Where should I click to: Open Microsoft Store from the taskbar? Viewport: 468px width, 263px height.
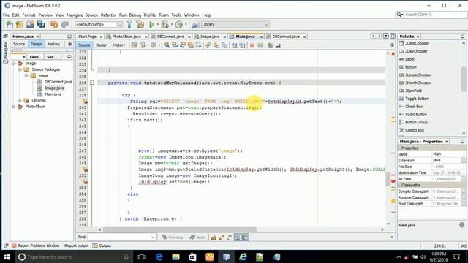[192, 256]
